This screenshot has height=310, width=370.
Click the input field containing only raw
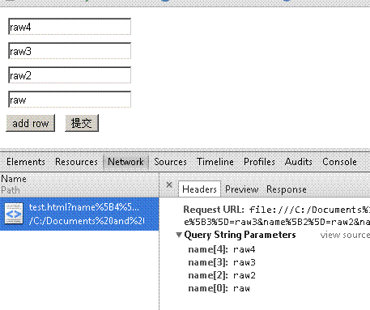[70, 100]
